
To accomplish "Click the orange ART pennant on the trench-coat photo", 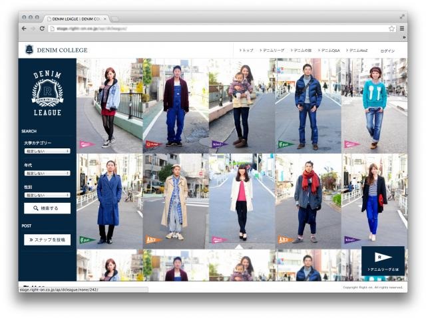I will pyautogui.click(x=153, y=239).
